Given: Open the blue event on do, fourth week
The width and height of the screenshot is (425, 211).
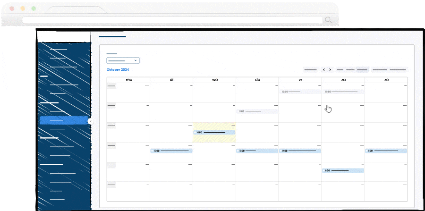Looking at the screenshot, I should coord(257,151).
